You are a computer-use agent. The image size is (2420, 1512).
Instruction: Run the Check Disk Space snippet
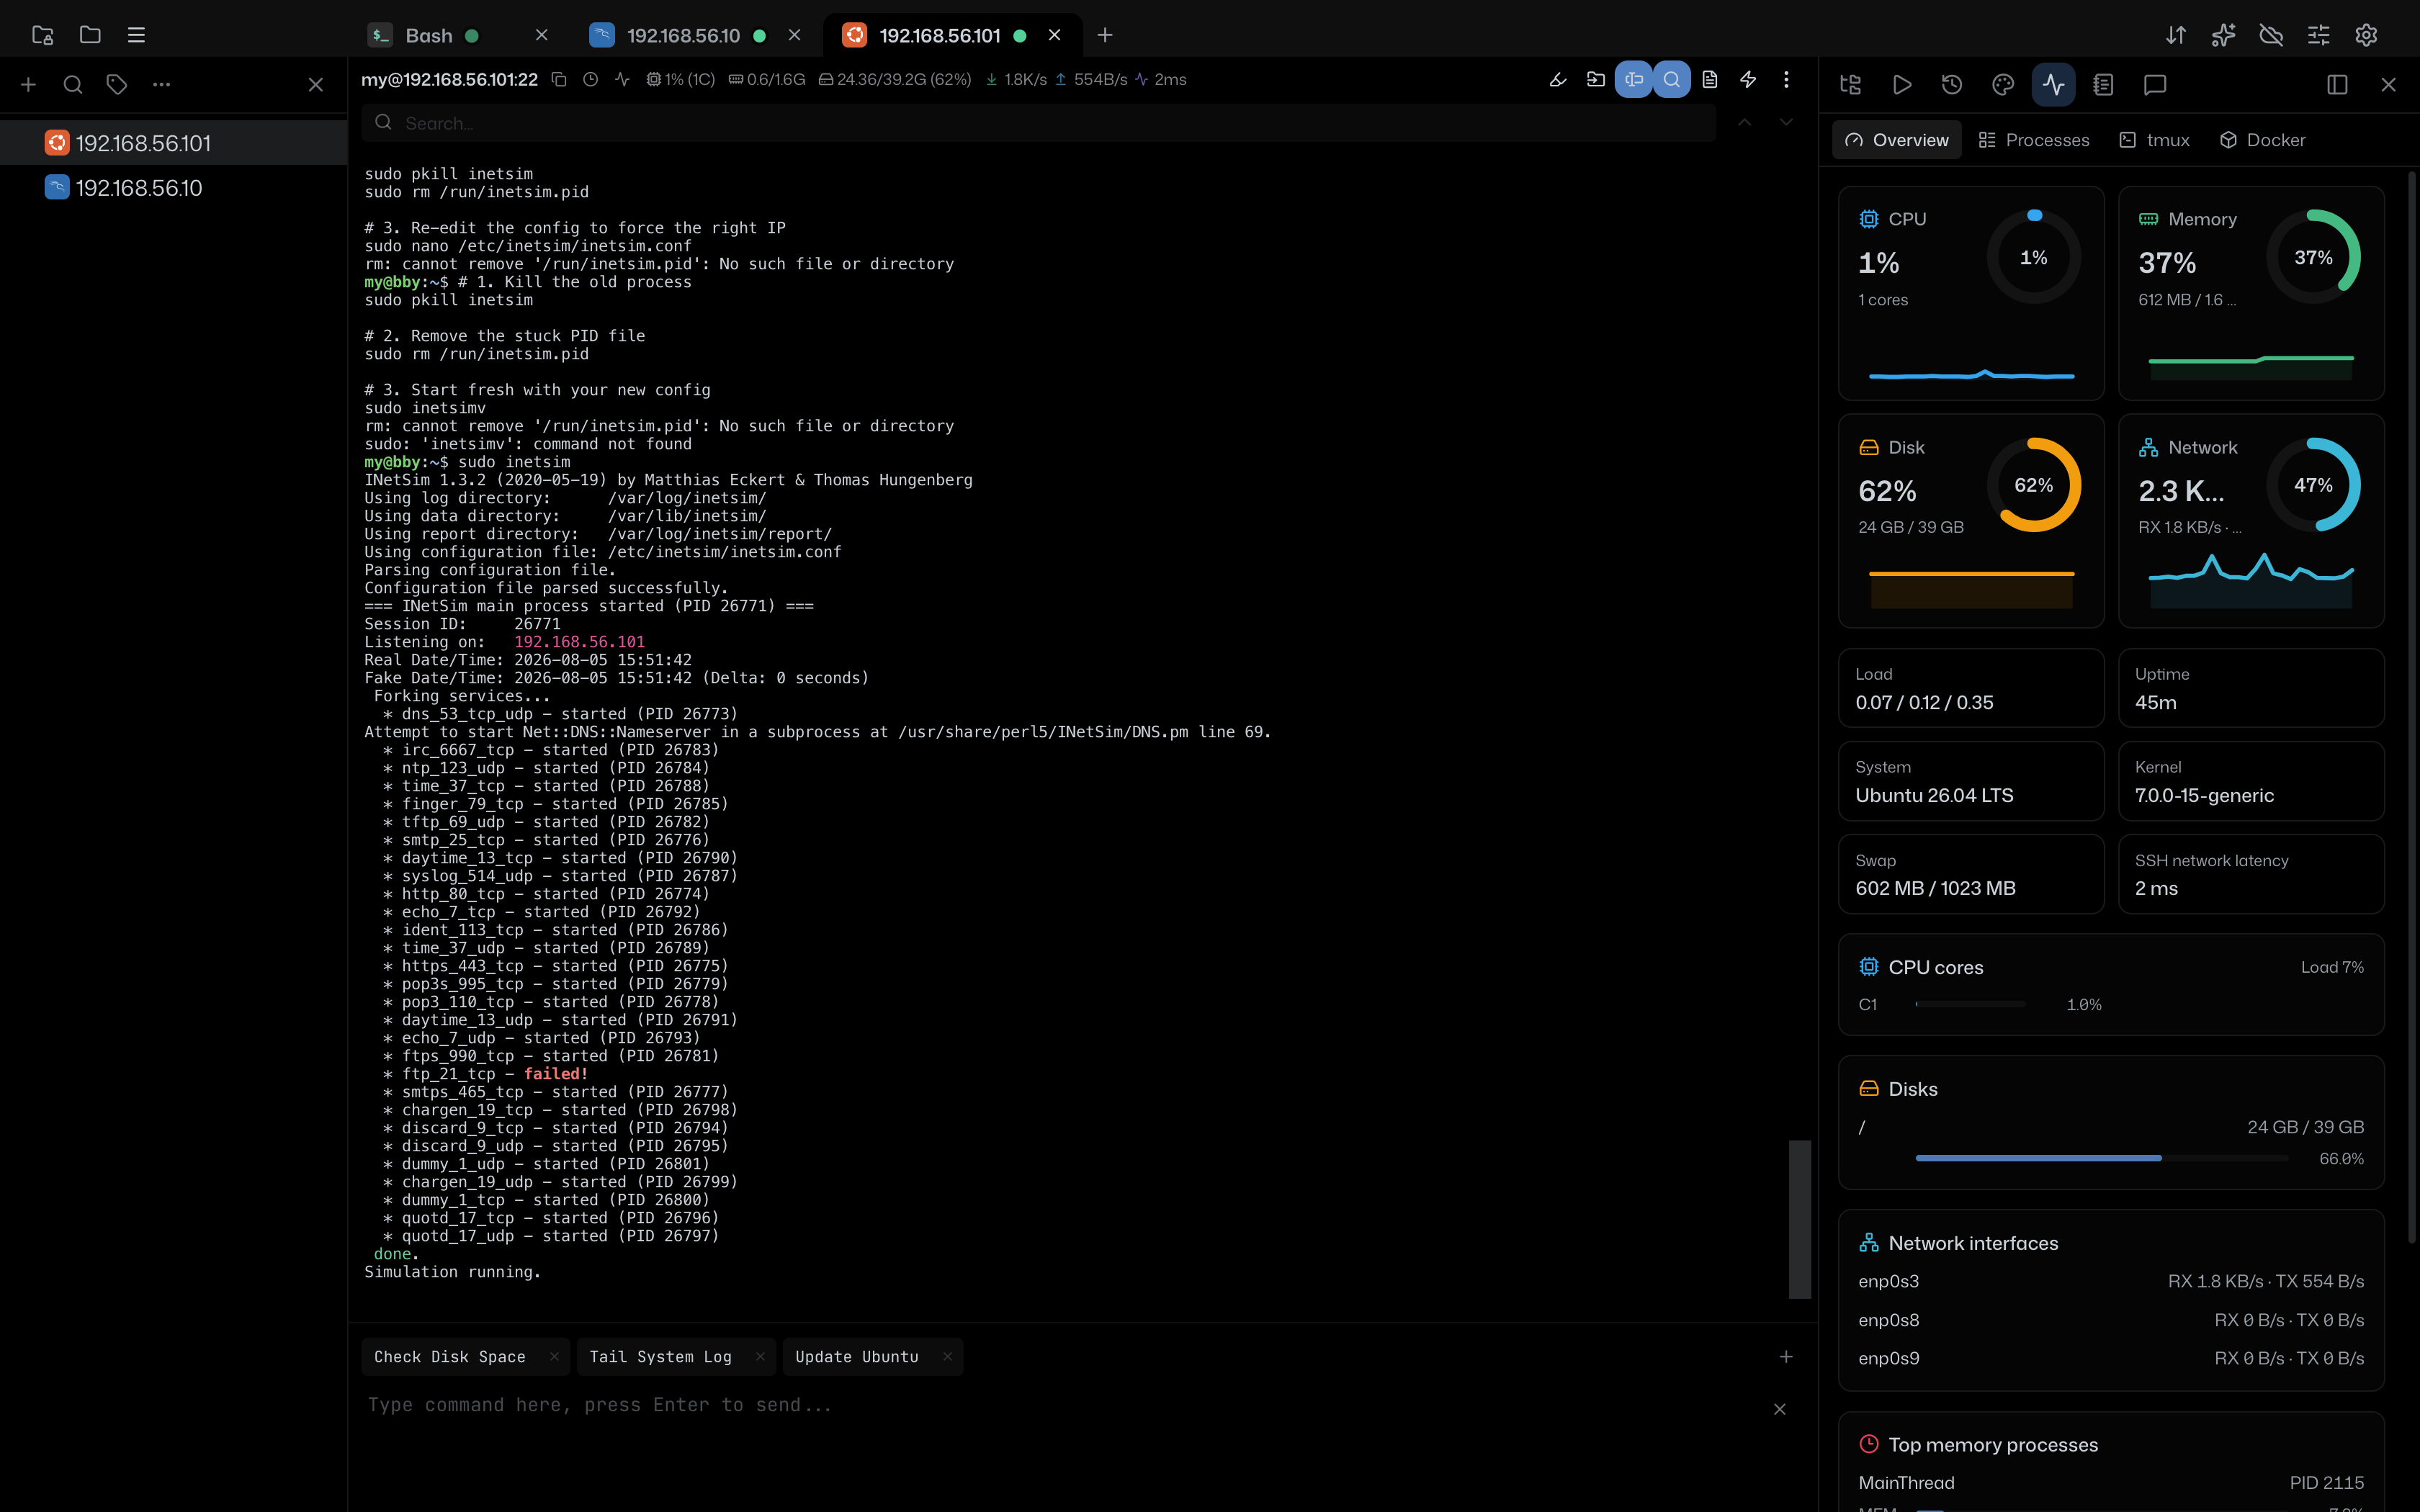coord(450,1357)
